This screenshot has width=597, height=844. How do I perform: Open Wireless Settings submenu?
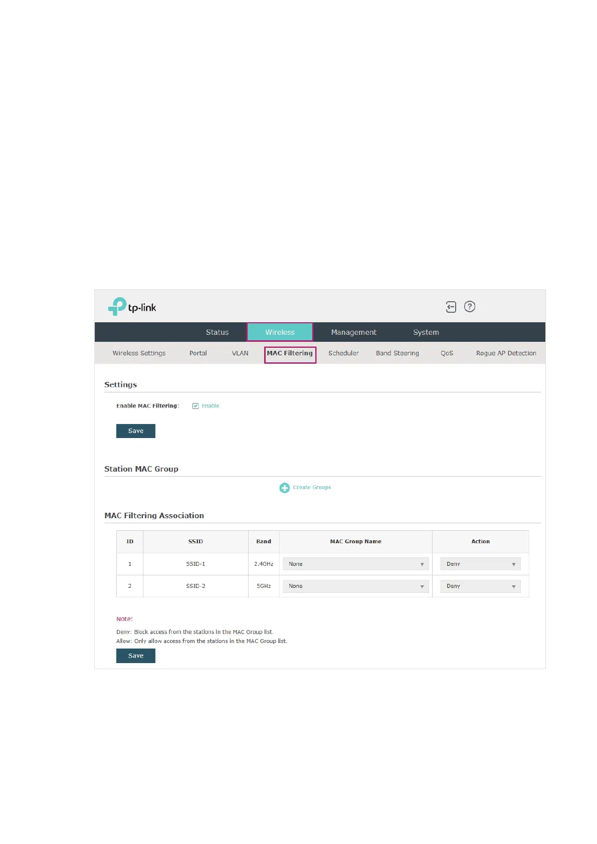coord(139,353)
